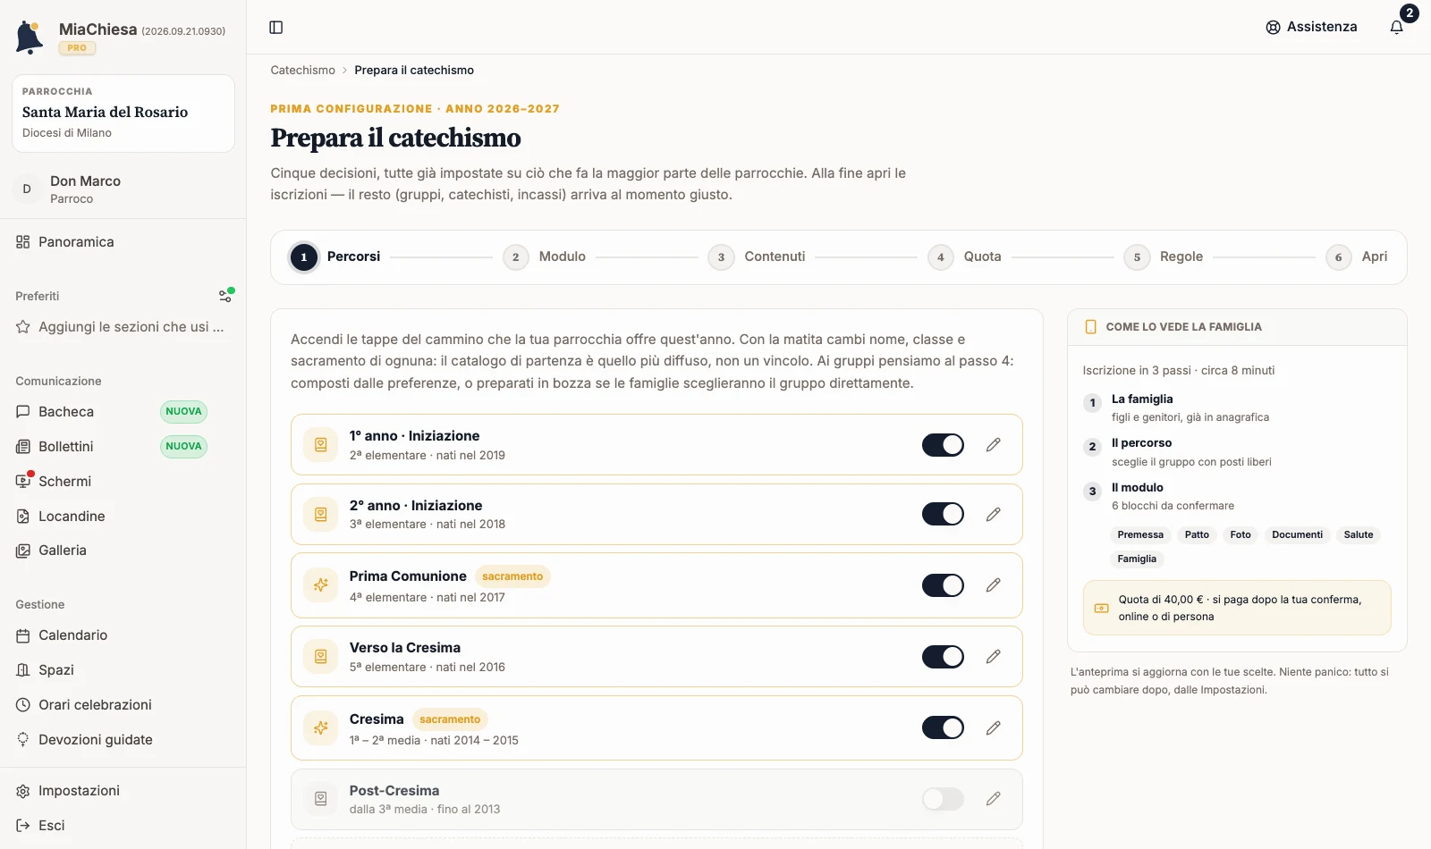
Task: Click the NUOVA badge beside Bollettini
Action: click(x=183, y=447)
